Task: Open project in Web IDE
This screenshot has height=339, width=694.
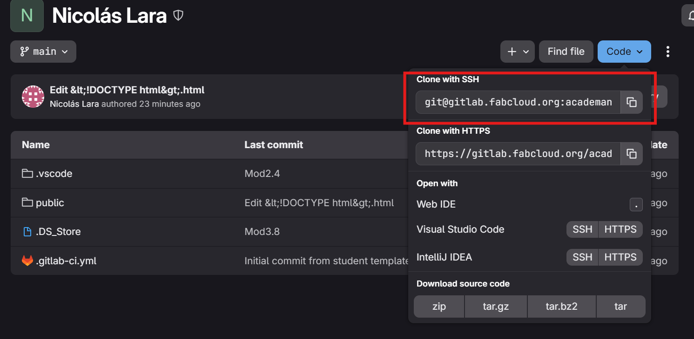Action: 436,204
